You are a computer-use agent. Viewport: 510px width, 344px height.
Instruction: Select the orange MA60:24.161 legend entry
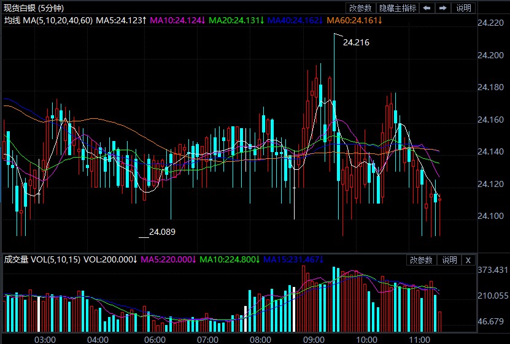click(354, 21)
